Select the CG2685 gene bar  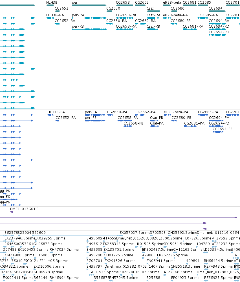tap(203, 5)
